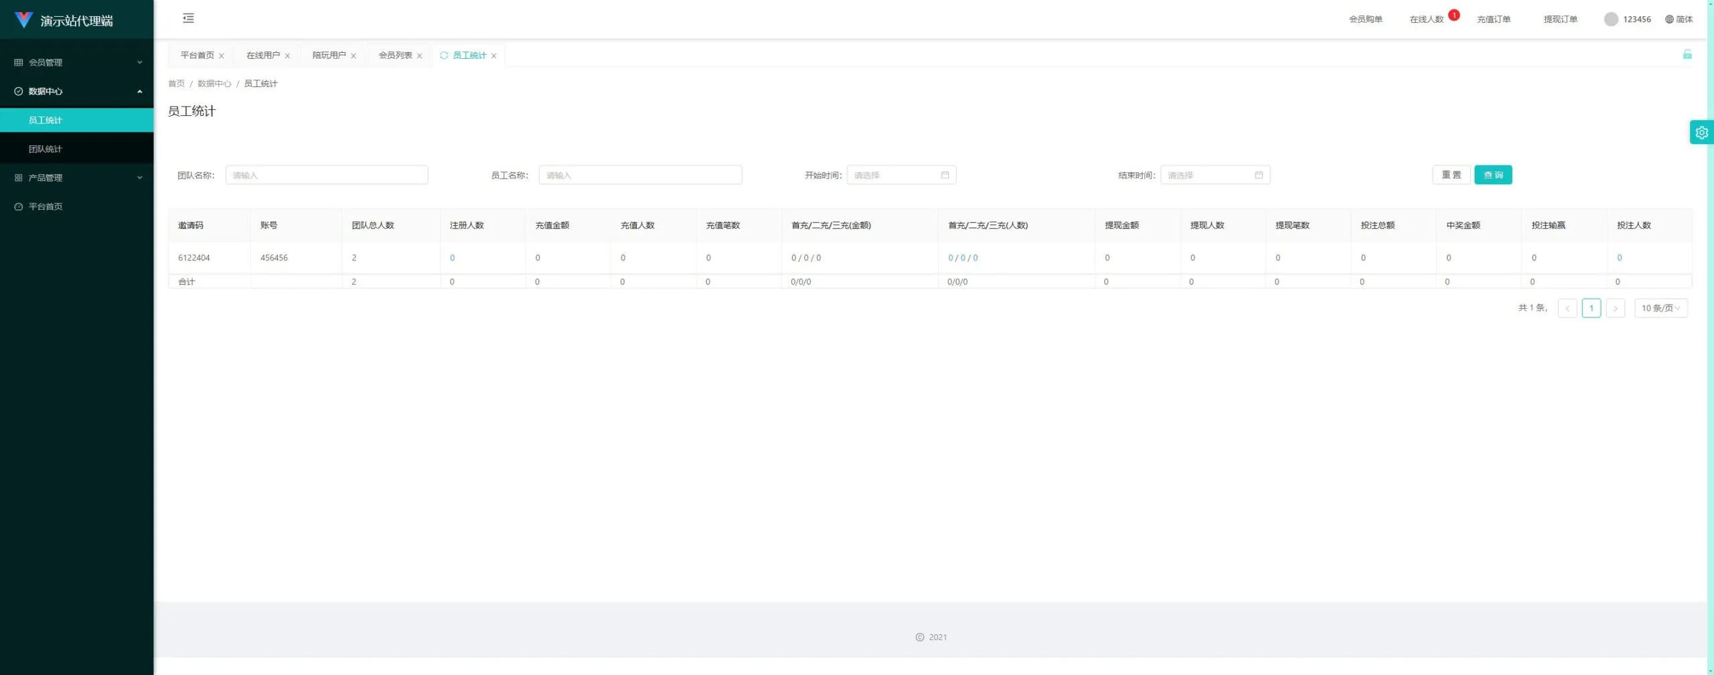Focus the 员工名称 input field
The image size is (1714, 675).
pyautogui.click(x=640, y=175)
